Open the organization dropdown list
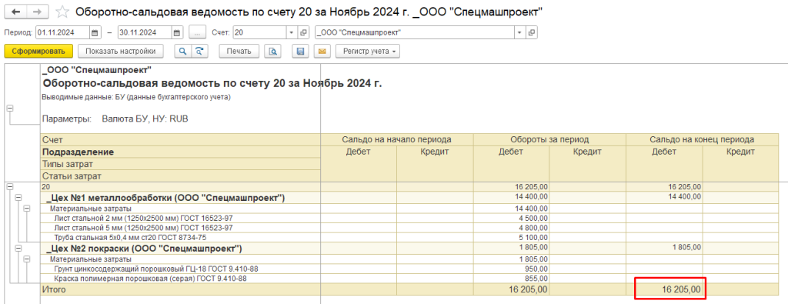The image size is (788, 304). coord(520,32)
